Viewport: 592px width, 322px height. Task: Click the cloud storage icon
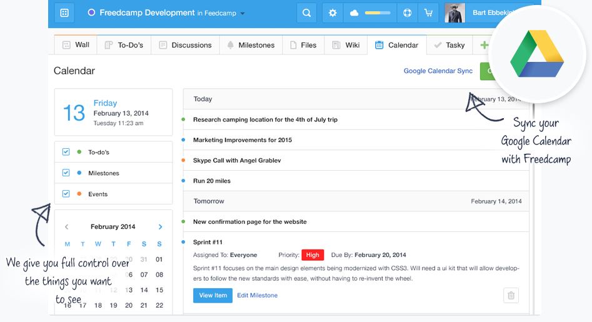point(354,13)
